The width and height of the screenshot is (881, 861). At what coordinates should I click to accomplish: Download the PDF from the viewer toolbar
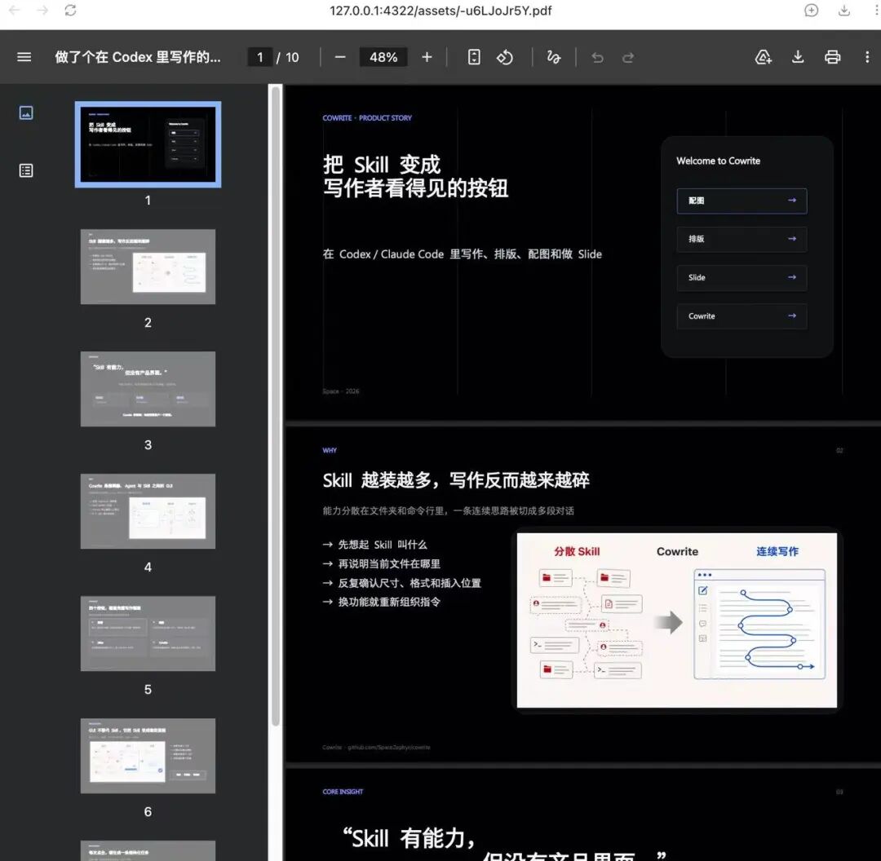click(x=798, y=57)
